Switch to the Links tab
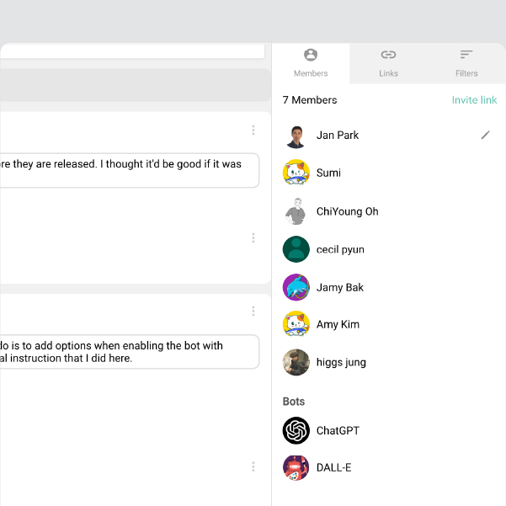The height and width of the screenshot is (506, 506). 388,63
